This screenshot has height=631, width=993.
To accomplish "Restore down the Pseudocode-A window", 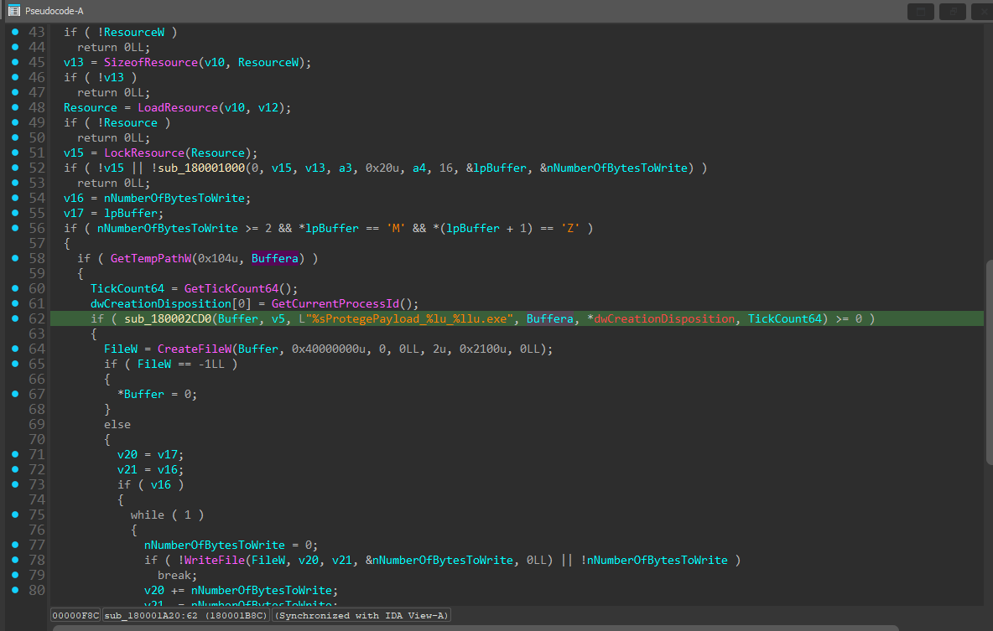I will pos(953,12).
